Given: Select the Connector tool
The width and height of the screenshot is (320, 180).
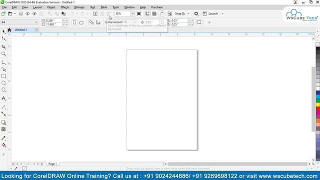Looking at the screenshot, I should point(3,114).
